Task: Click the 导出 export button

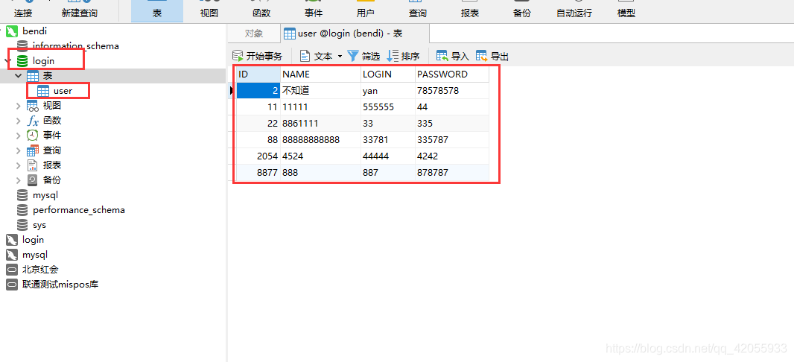Action: pos(492,56)
